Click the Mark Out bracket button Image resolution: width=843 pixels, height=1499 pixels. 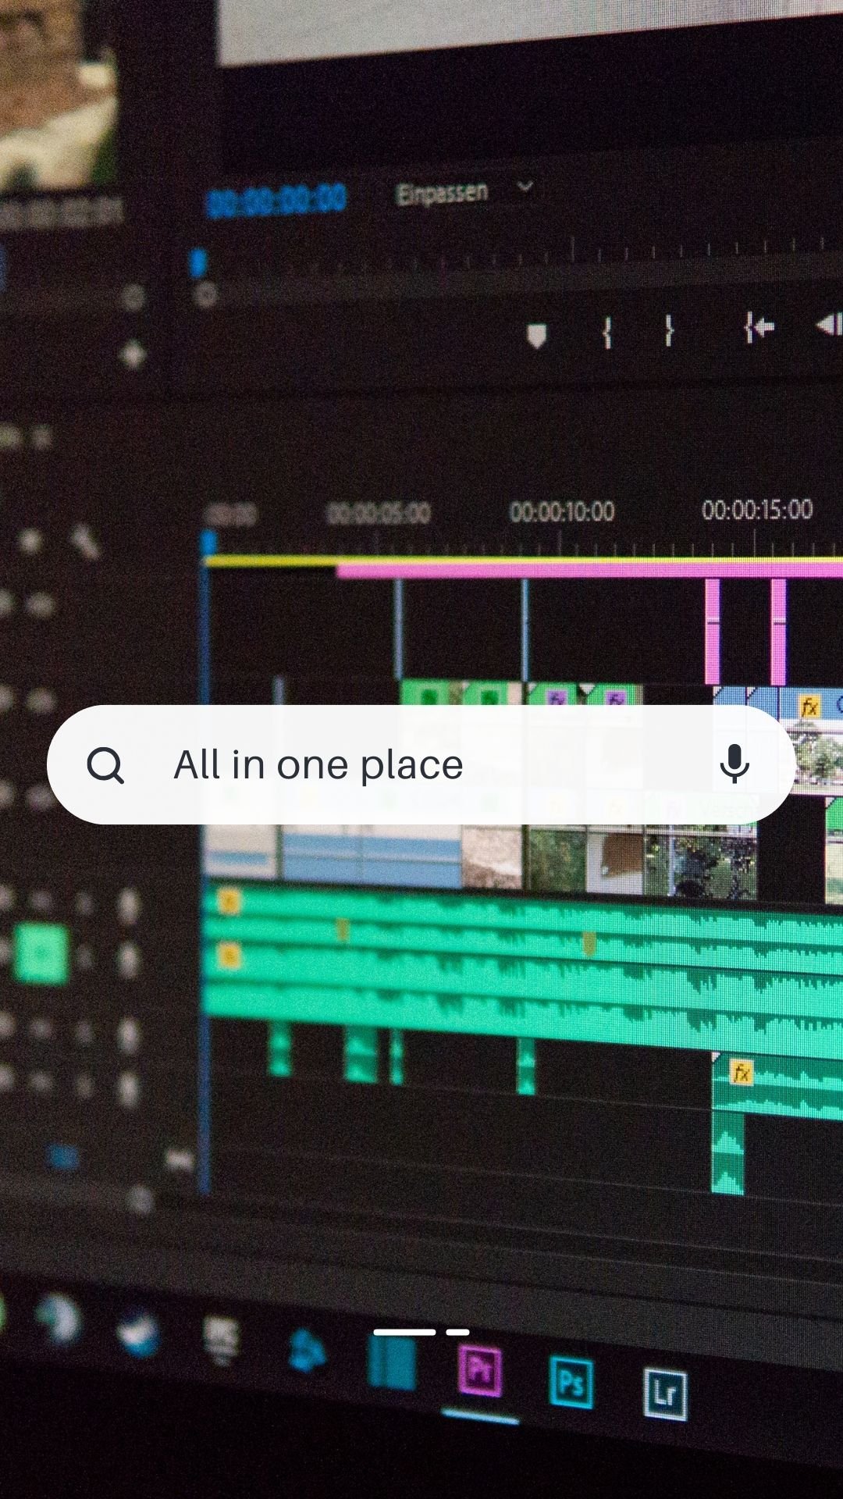coord(669,330)
